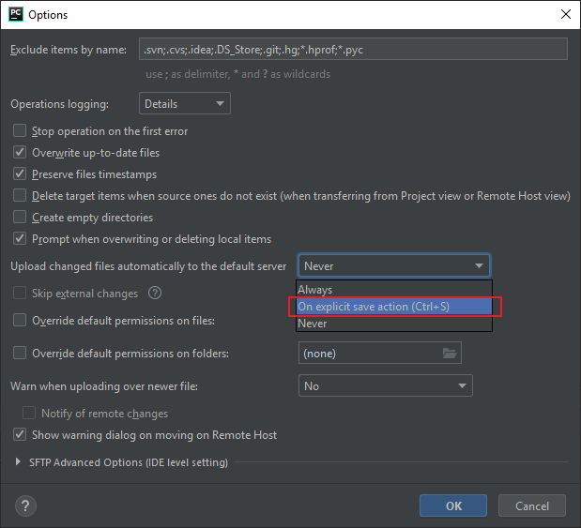Click Warn when uploading over newer file label

click(x=104, y=386)
